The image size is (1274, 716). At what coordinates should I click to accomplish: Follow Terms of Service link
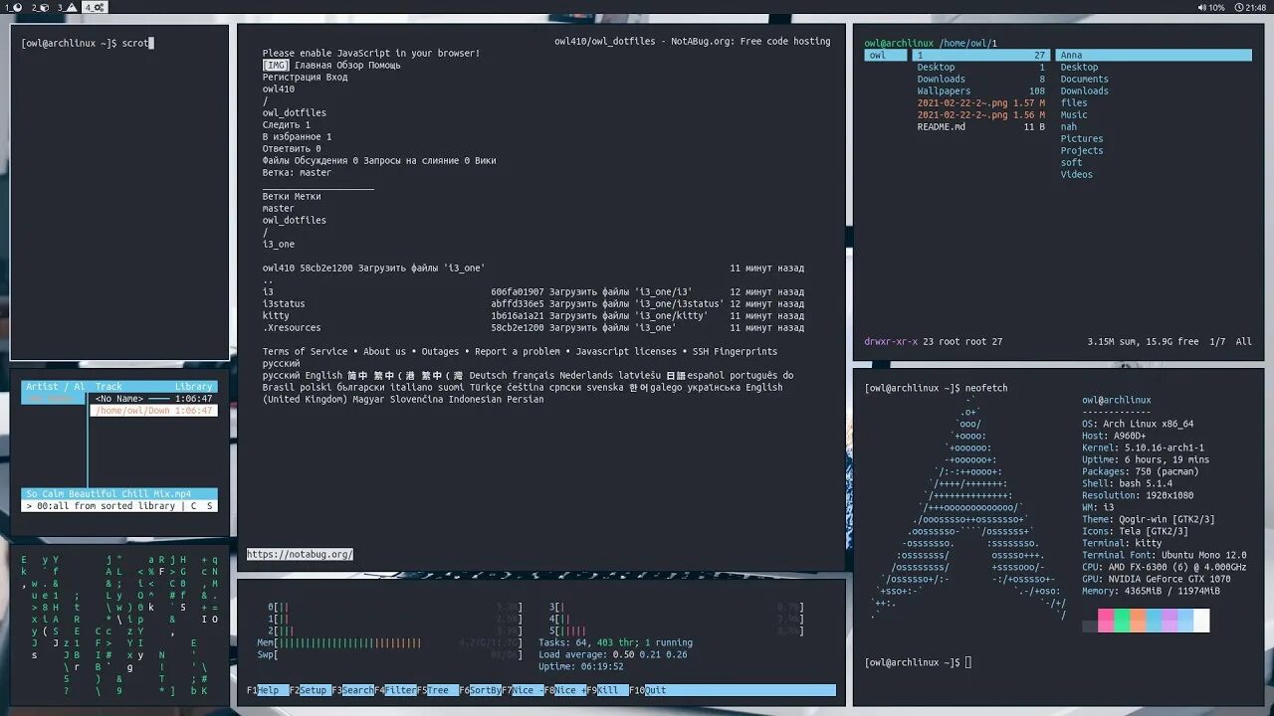[x=305, y=351]
